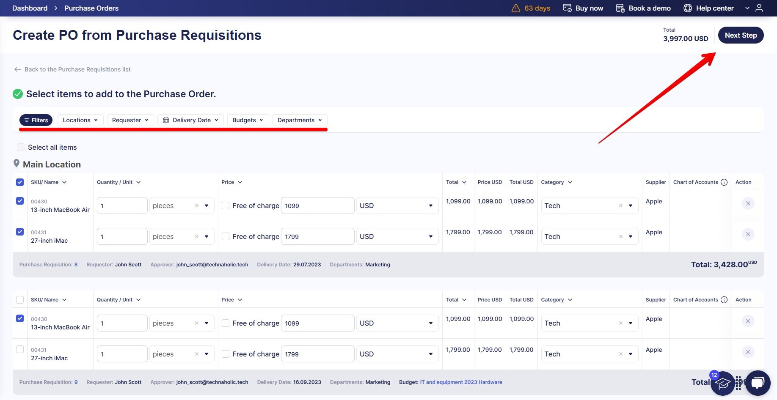Remove the 13-inch MacBook Air row in requisition 8
The image size is (777, 400).
click(748, 203)
